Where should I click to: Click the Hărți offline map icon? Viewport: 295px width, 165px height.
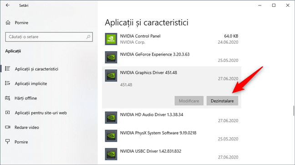pyautogui.click(x=8, y=98)
